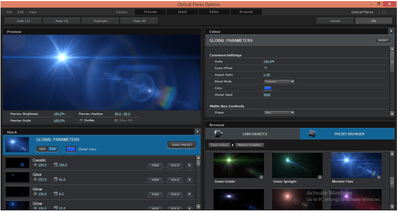Toggle the SCN mode in Global Parameters
The width and height of the screenshot is (399, 212).
click(x=53, y=149)
